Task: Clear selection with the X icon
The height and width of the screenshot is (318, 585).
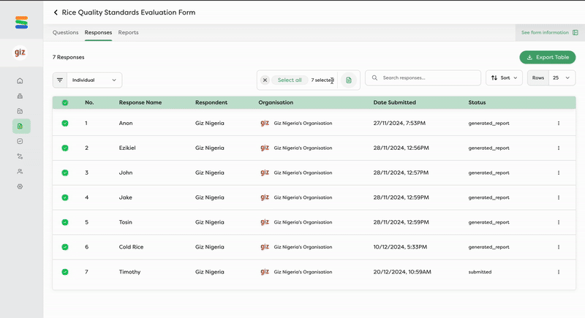Action: click(x=265, y=80)
